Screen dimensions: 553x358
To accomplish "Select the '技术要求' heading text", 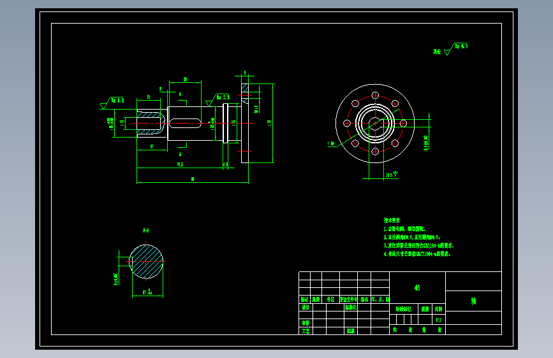I will [x=392, y=220].
